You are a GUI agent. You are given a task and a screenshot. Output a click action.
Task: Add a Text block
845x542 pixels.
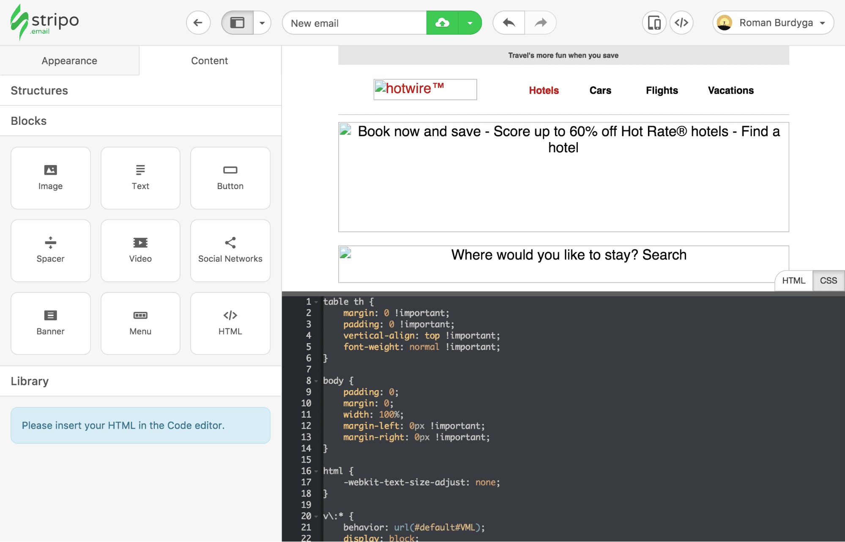point(140,178)
